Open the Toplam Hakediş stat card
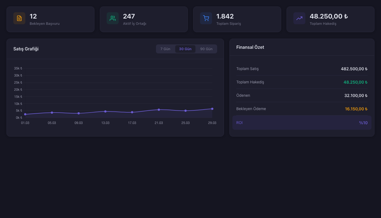This screenshot has height=218, width=381. (330, 19)
